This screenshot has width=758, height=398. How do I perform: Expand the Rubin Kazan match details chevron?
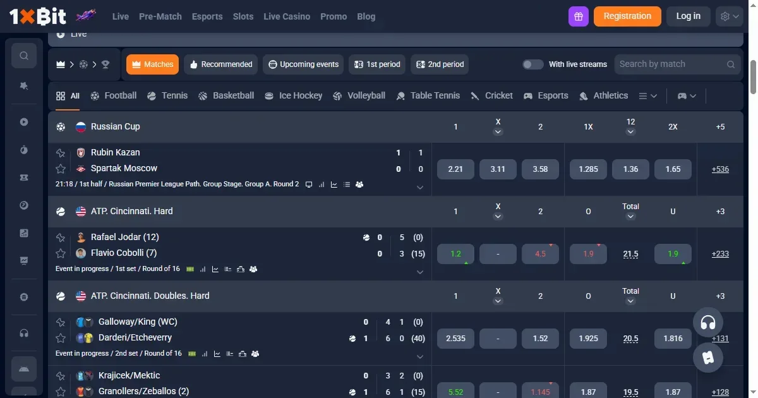[x=420, y=188]
